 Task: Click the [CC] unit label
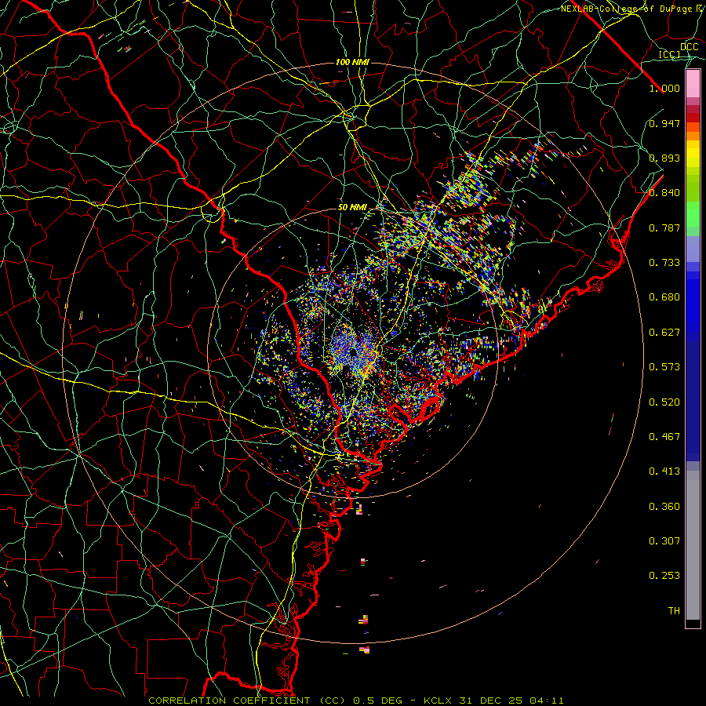tap(670, 54)
